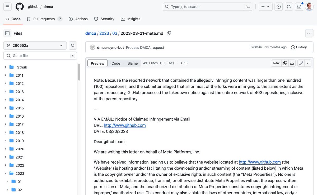Open the Actions tab
Image resolution: width=317 pixels, height=195 pixels.
tap(78, 19)
